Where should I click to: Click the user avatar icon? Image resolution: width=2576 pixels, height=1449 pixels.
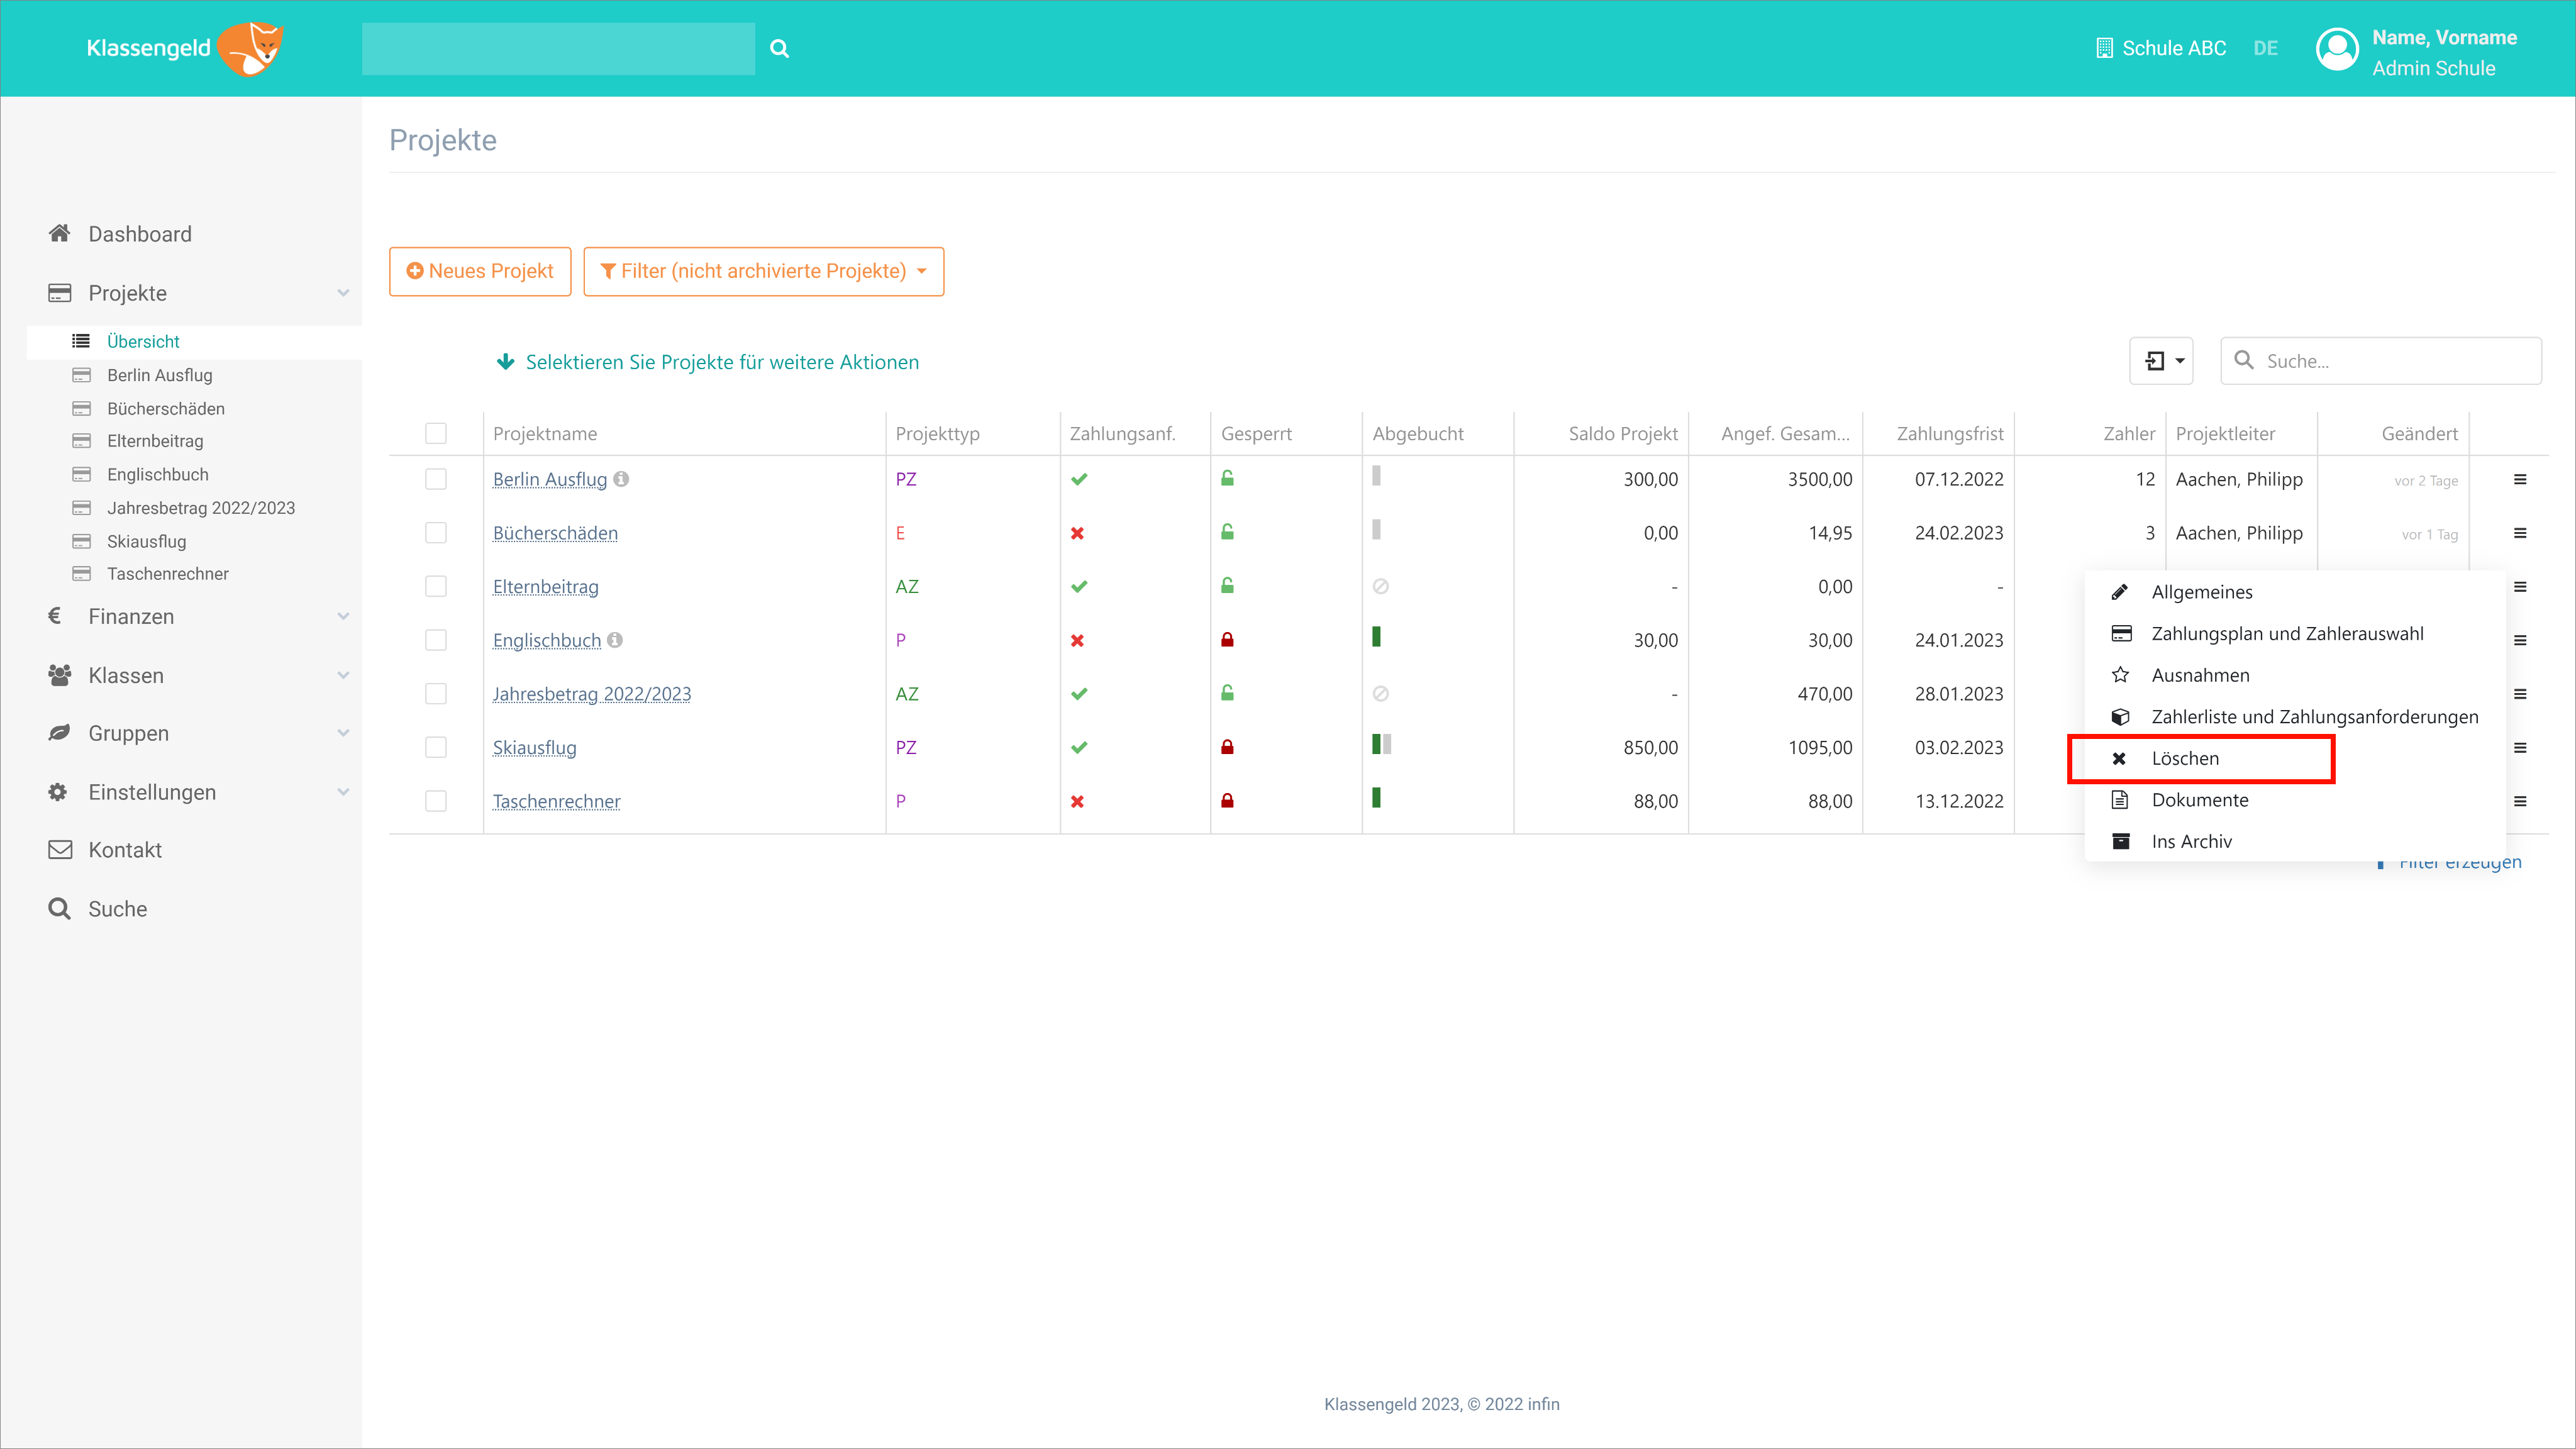point(2337,49)
